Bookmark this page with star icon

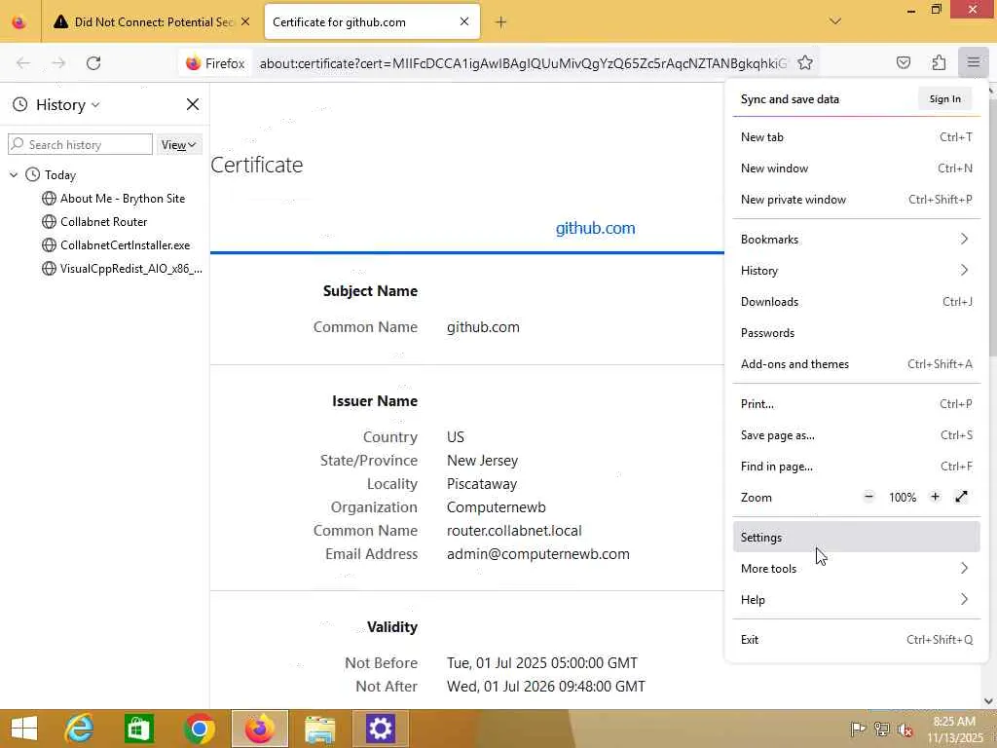pyautogui.click(x=805, y=63)
